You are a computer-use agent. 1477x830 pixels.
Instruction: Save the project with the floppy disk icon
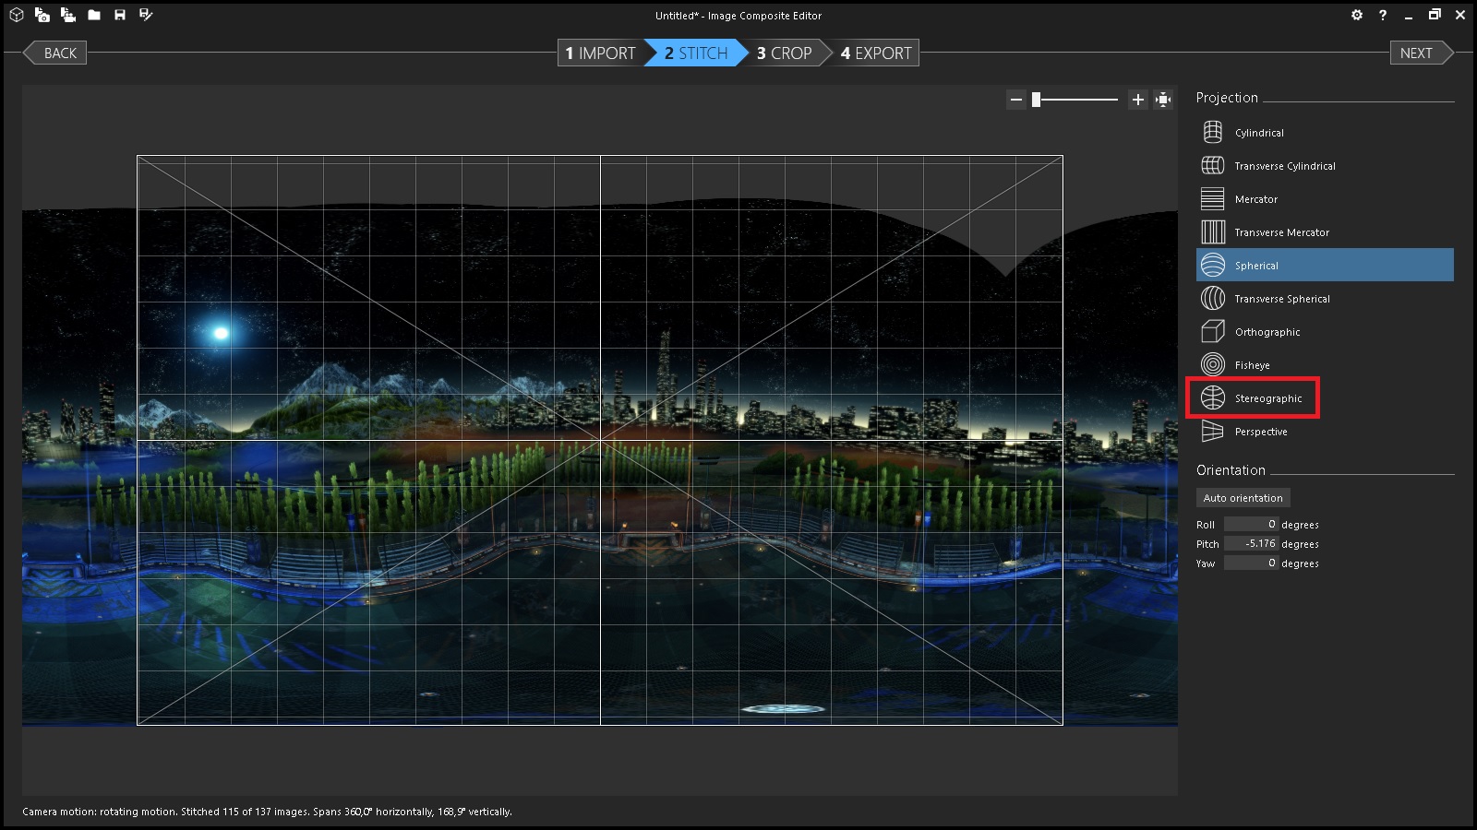[120, 15]
